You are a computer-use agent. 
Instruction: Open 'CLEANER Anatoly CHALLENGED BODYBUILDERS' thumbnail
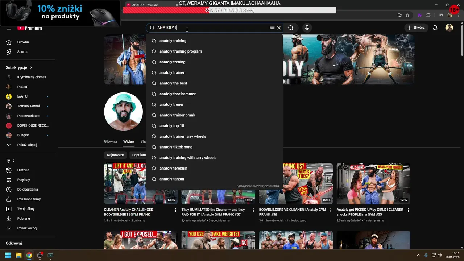pos(141,184)
